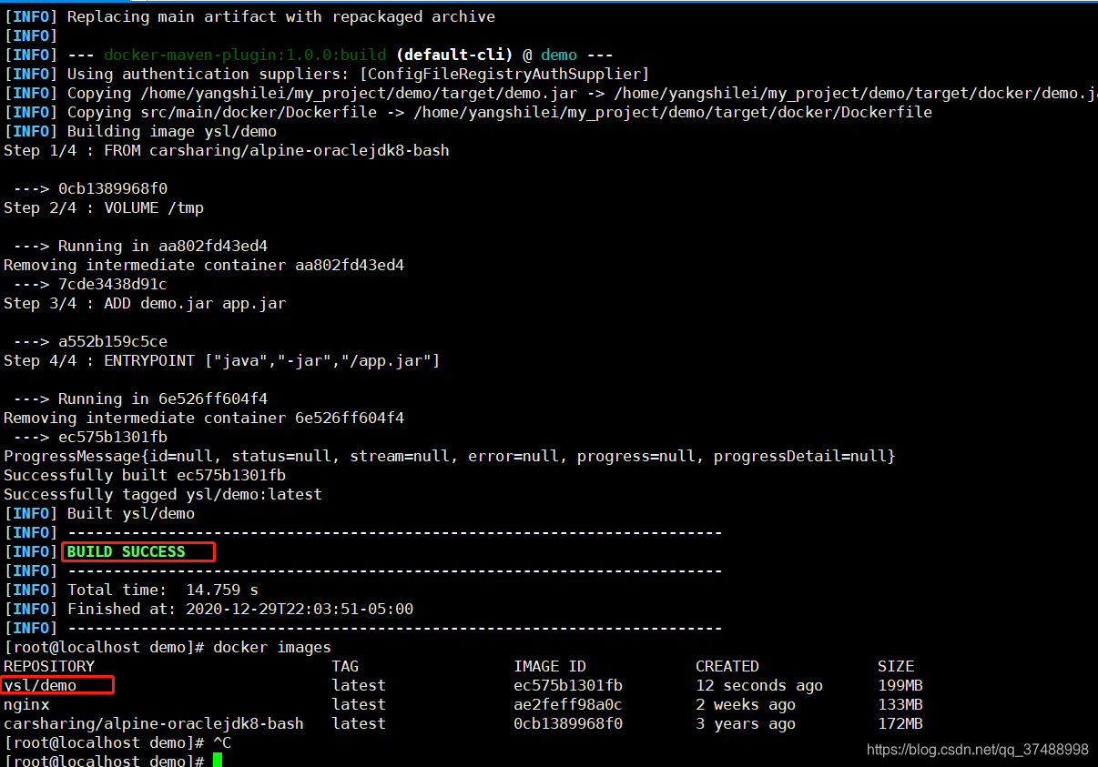
Task: Click the 'TAG' column header
Action: [x=345, y=666]
